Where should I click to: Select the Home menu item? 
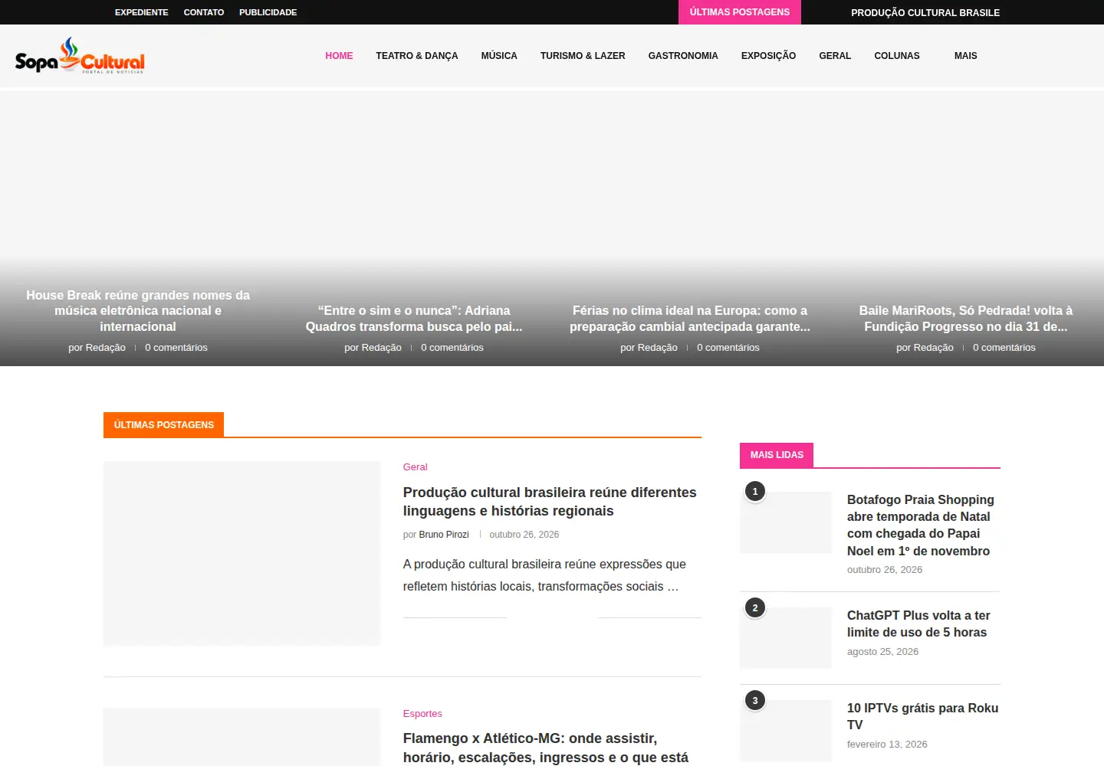tap(339, 56)
